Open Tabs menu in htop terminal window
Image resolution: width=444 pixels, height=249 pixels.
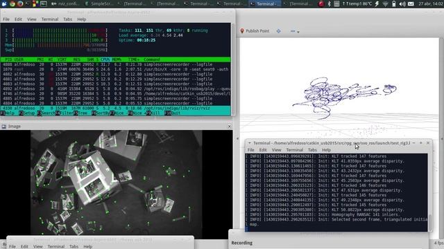(x=67, y=19)
